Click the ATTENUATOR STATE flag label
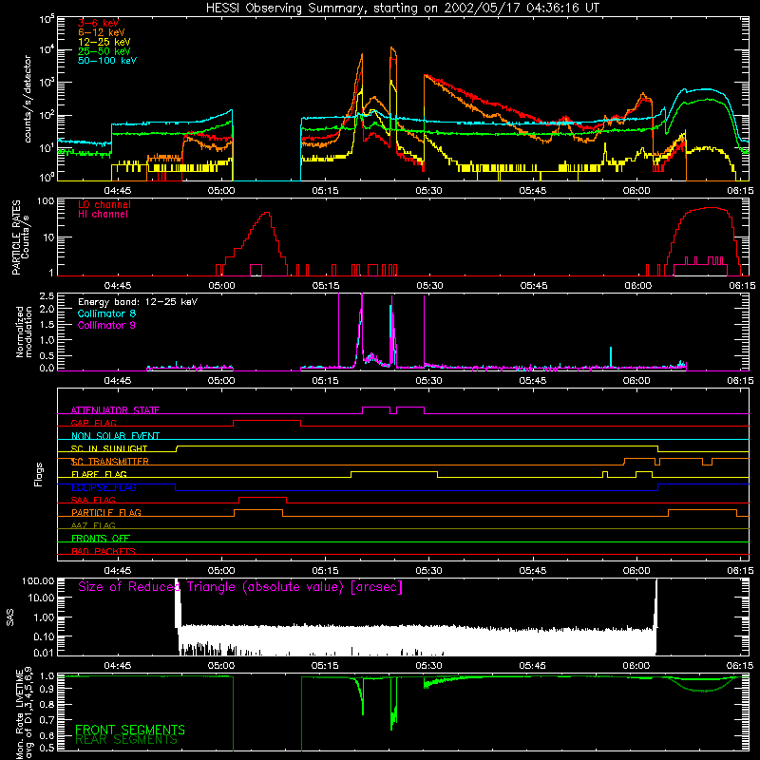Viewport: 760px width, 760px height. click(115, 410)
